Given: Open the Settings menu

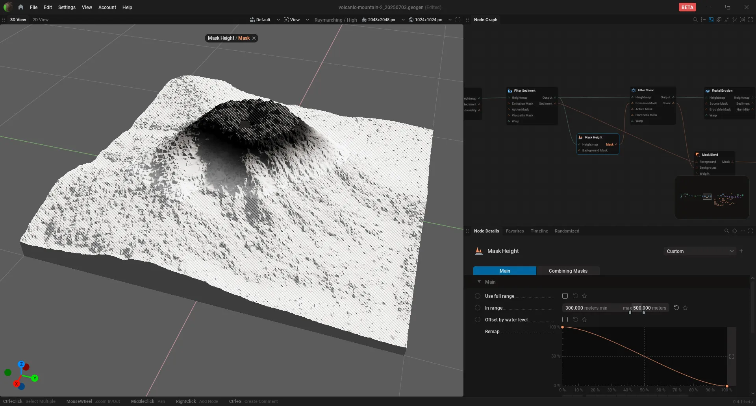Looking at the screenshot, I should tap(67, 7).
